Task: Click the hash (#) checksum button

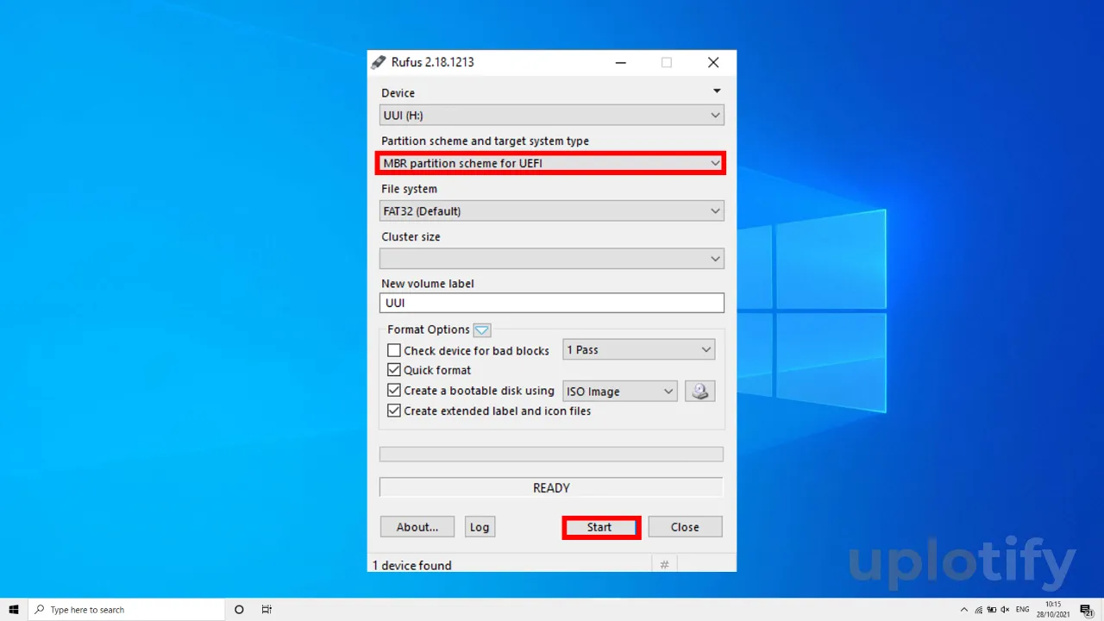Action: pos(664,564)
